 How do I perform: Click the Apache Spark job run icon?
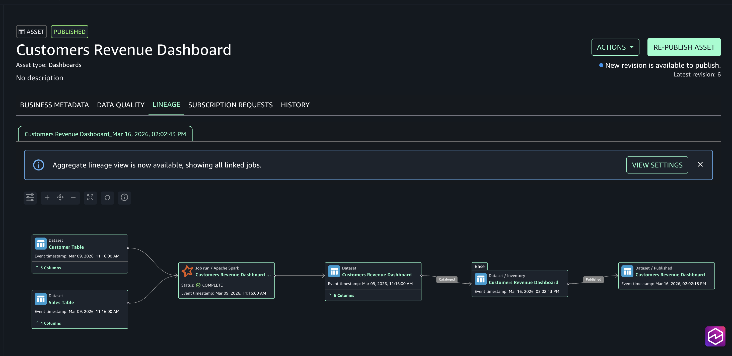pos(187,271)
